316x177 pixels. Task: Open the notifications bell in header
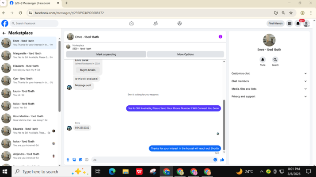[x=298, y=23]
